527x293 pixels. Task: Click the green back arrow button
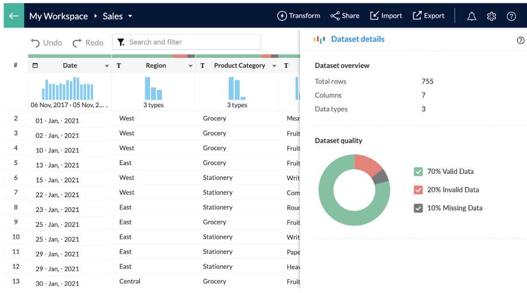14,15
